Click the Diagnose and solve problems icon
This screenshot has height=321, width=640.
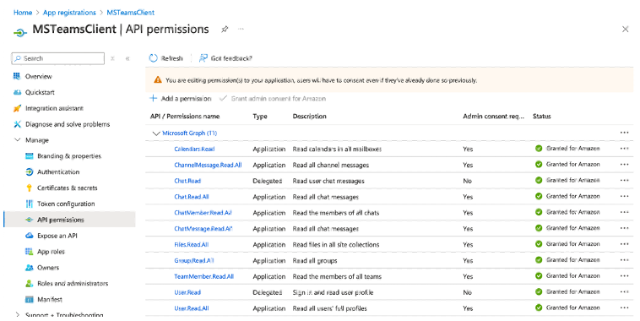pyautogui.click(x=17, y=124)
